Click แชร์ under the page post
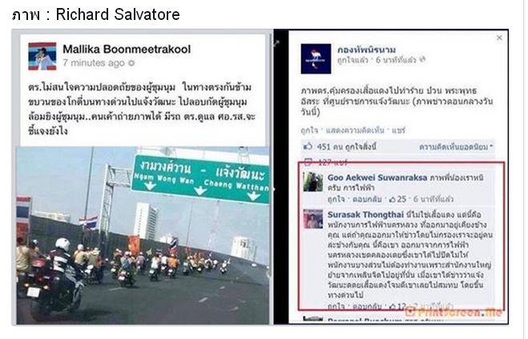 (398, 130)
